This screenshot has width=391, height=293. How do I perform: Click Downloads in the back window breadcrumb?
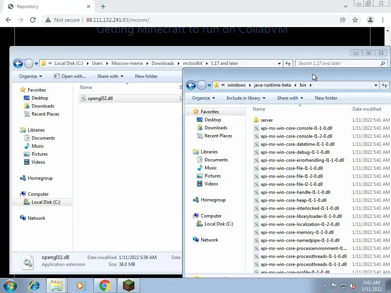[x=163, y=63]
